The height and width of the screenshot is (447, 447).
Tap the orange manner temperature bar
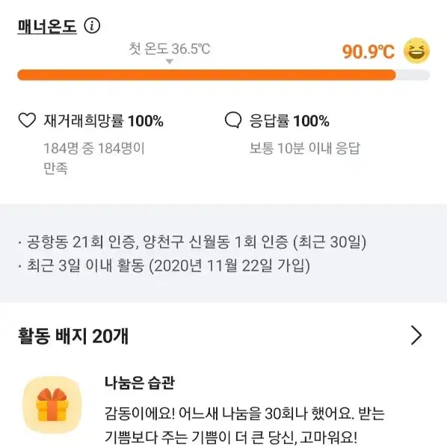point(206,75)
